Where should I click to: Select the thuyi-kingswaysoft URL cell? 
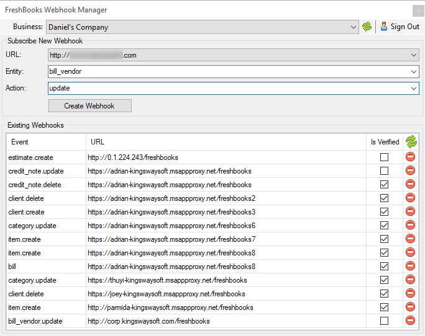click(x=226, y=280)
